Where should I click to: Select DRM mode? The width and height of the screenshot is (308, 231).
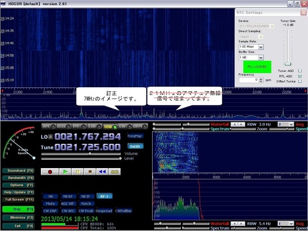point(140,126)
